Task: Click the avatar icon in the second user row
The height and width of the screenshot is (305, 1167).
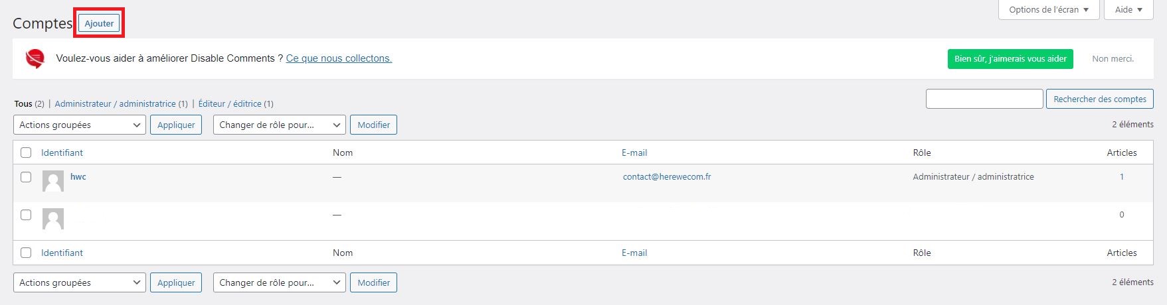Action: 53,219
